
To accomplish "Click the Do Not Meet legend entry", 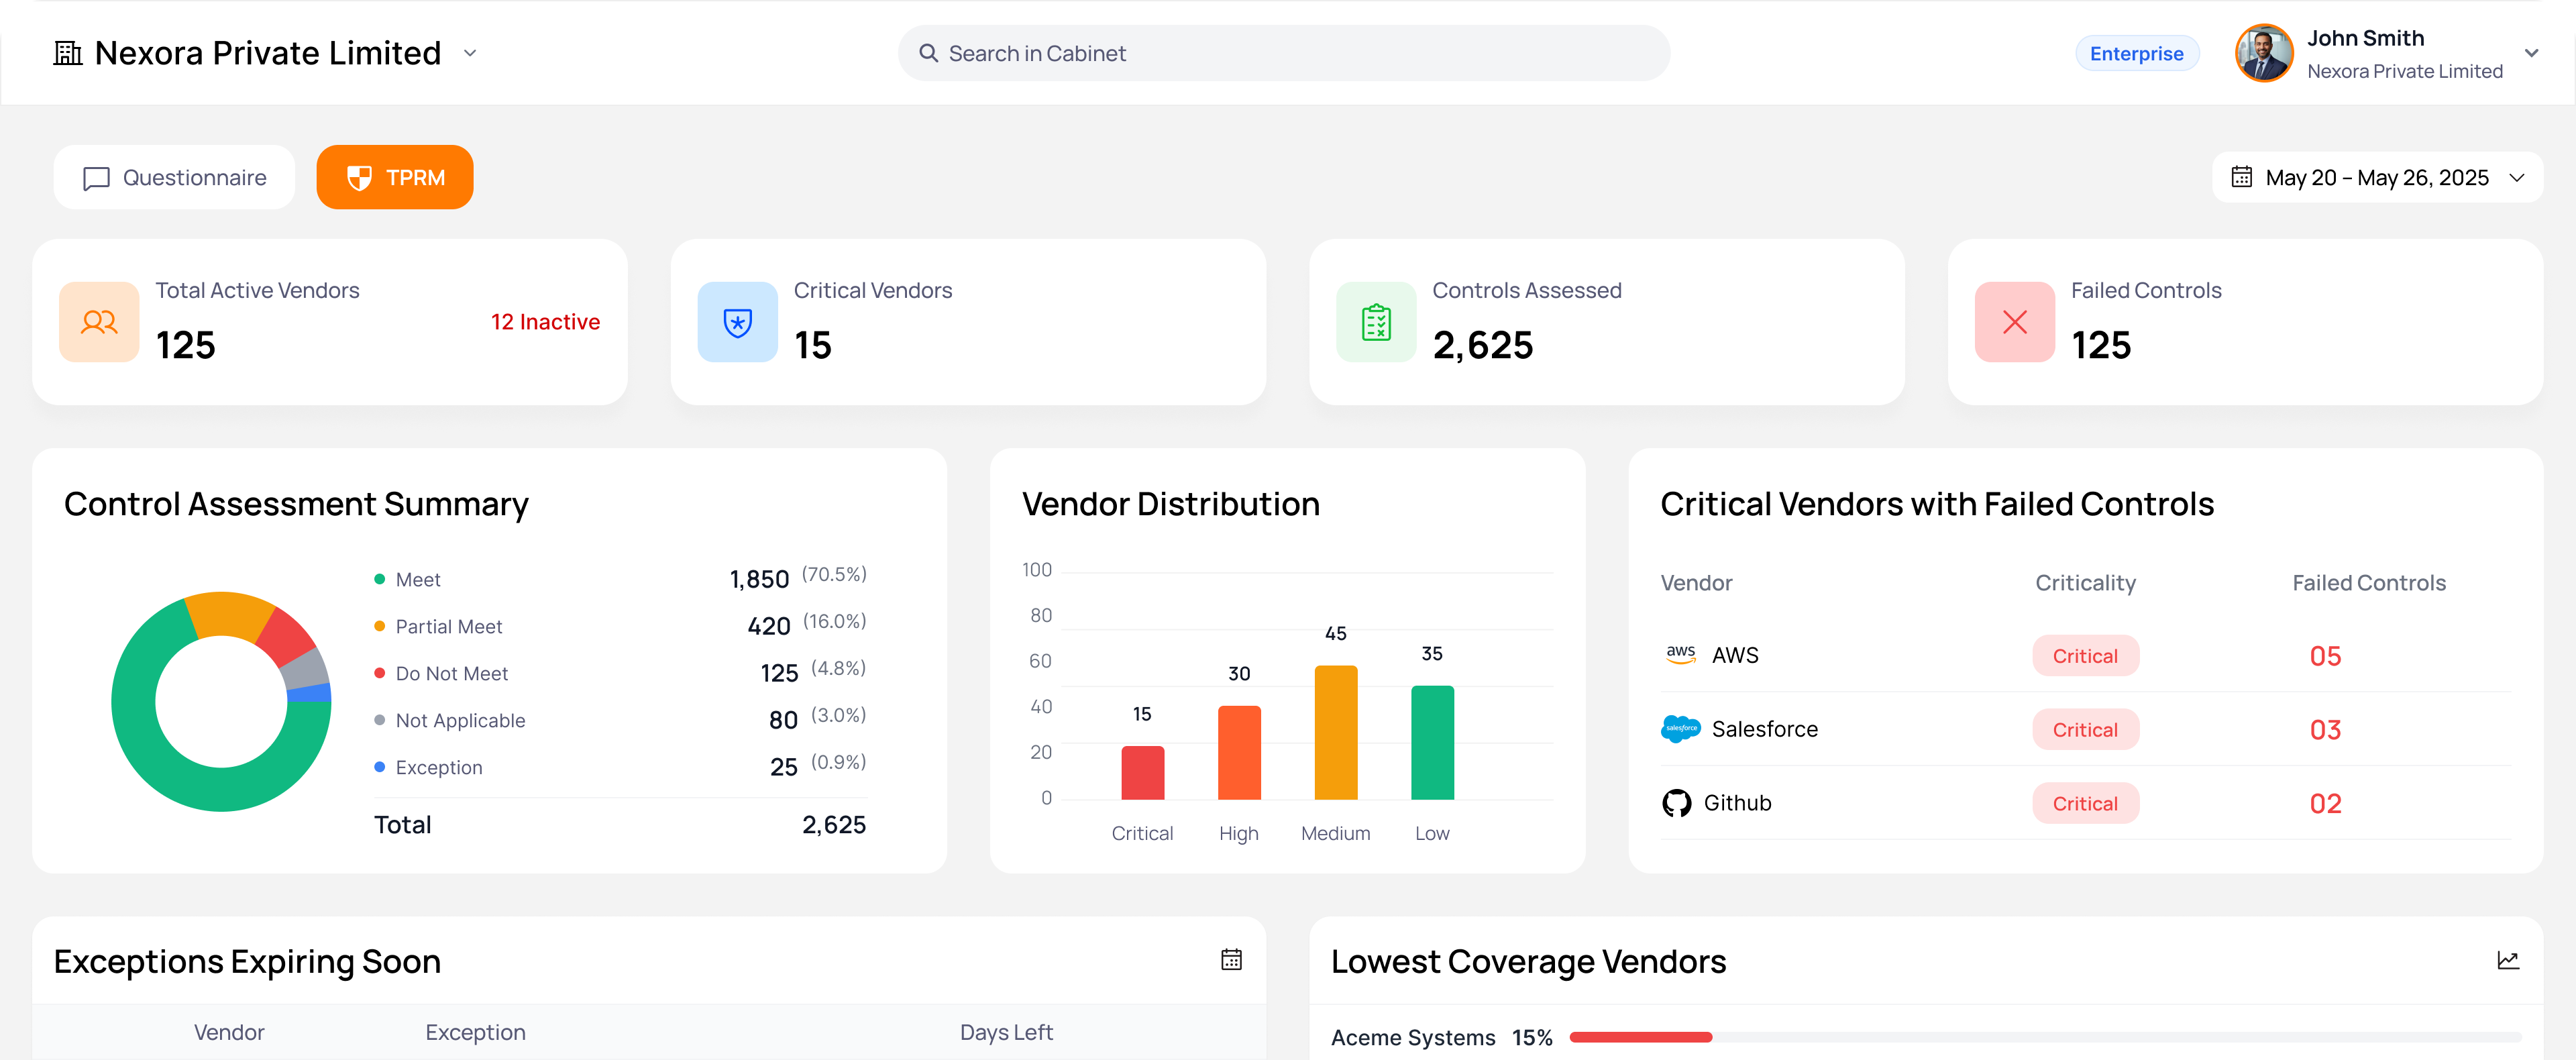I will click(620, 673).
